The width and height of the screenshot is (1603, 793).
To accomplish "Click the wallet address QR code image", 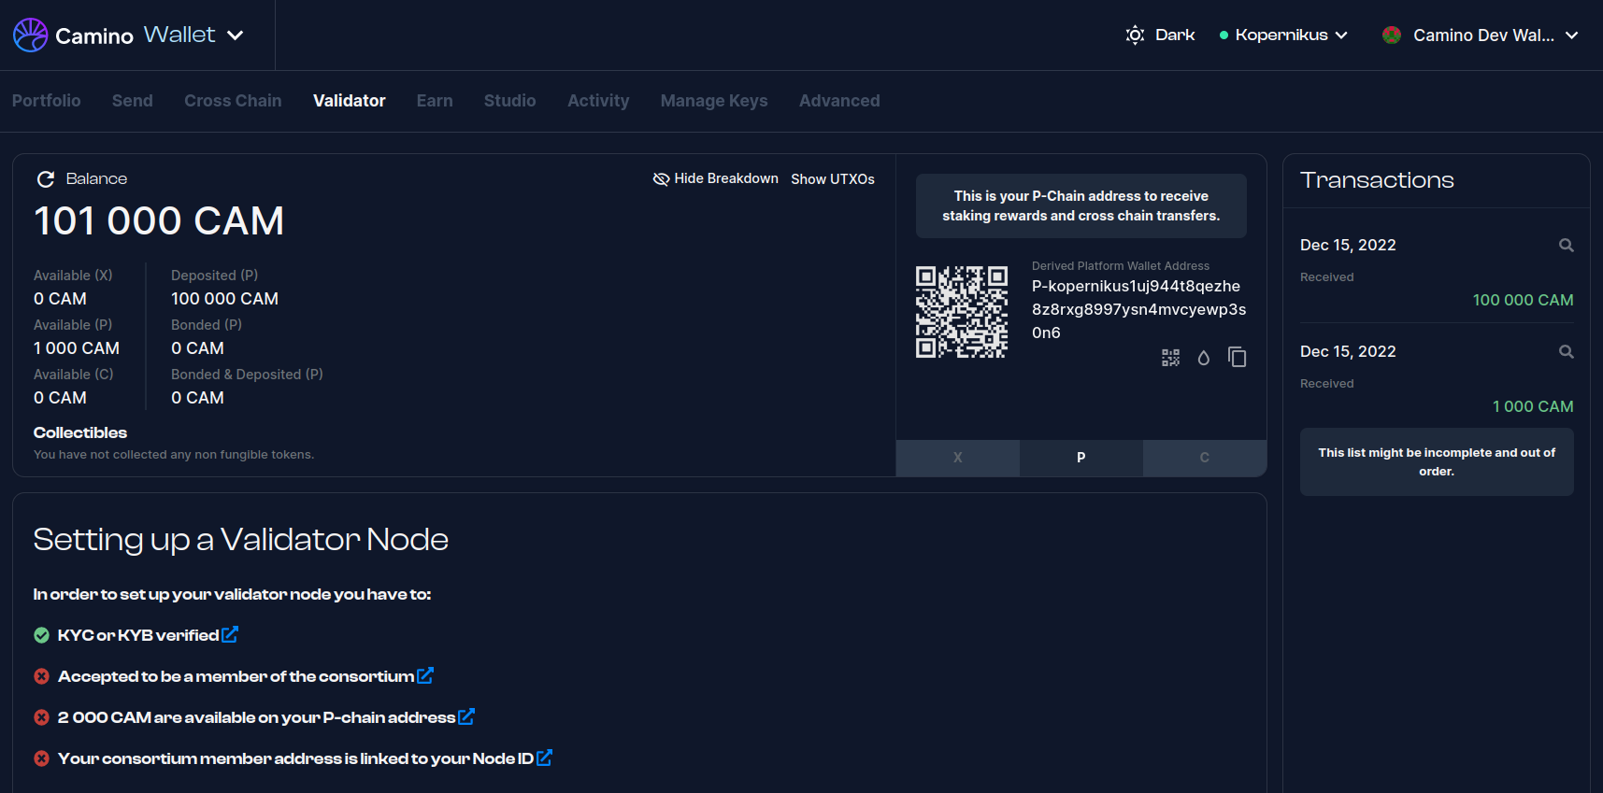I will (x=961, y=312).
